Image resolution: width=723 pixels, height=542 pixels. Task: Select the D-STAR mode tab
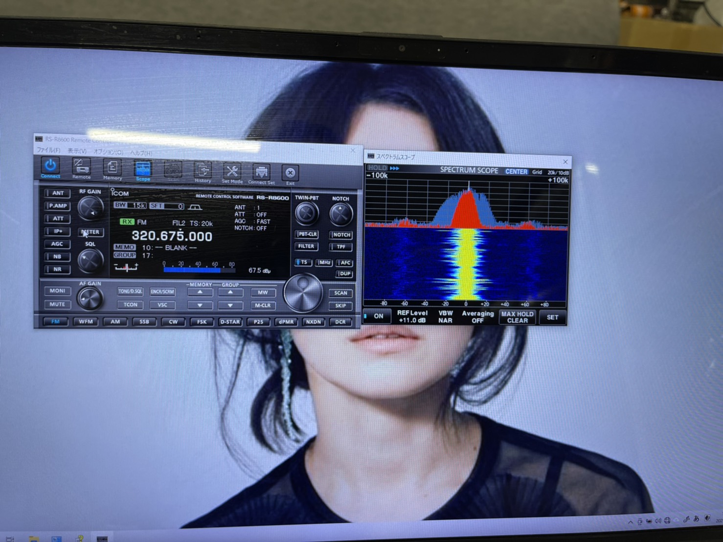click(230, 322)
